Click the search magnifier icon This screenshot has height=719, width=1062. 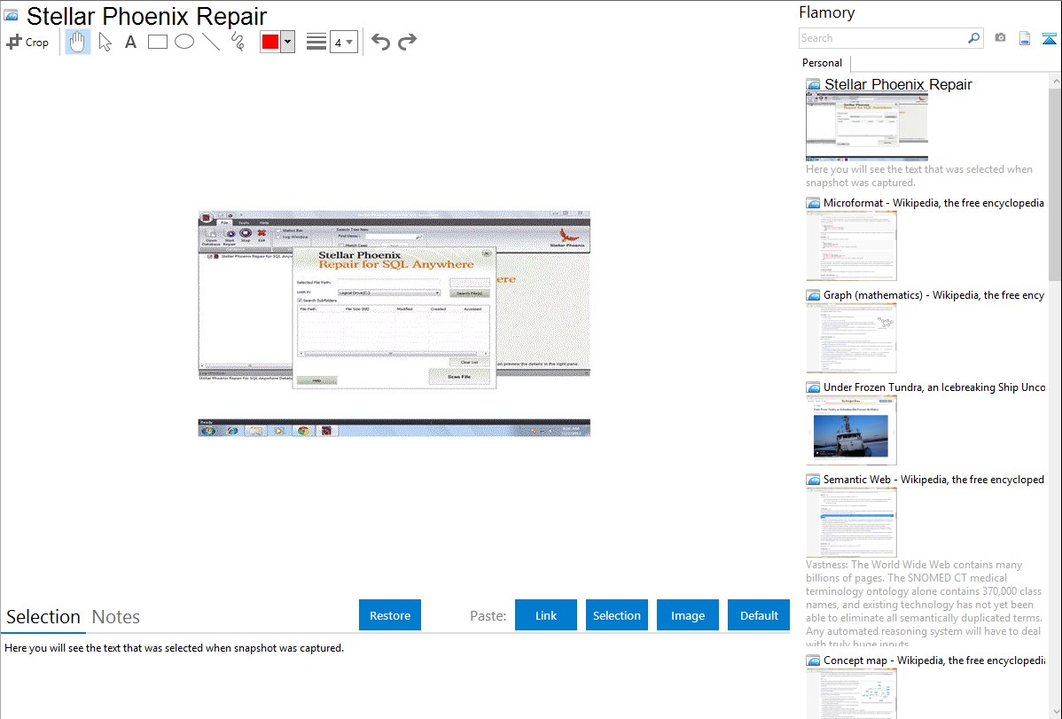(974, 38)
